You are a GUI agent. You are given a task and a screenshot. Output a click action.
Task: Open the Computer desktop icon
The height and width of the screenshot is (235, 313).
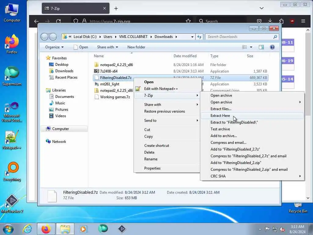(12, 12)
